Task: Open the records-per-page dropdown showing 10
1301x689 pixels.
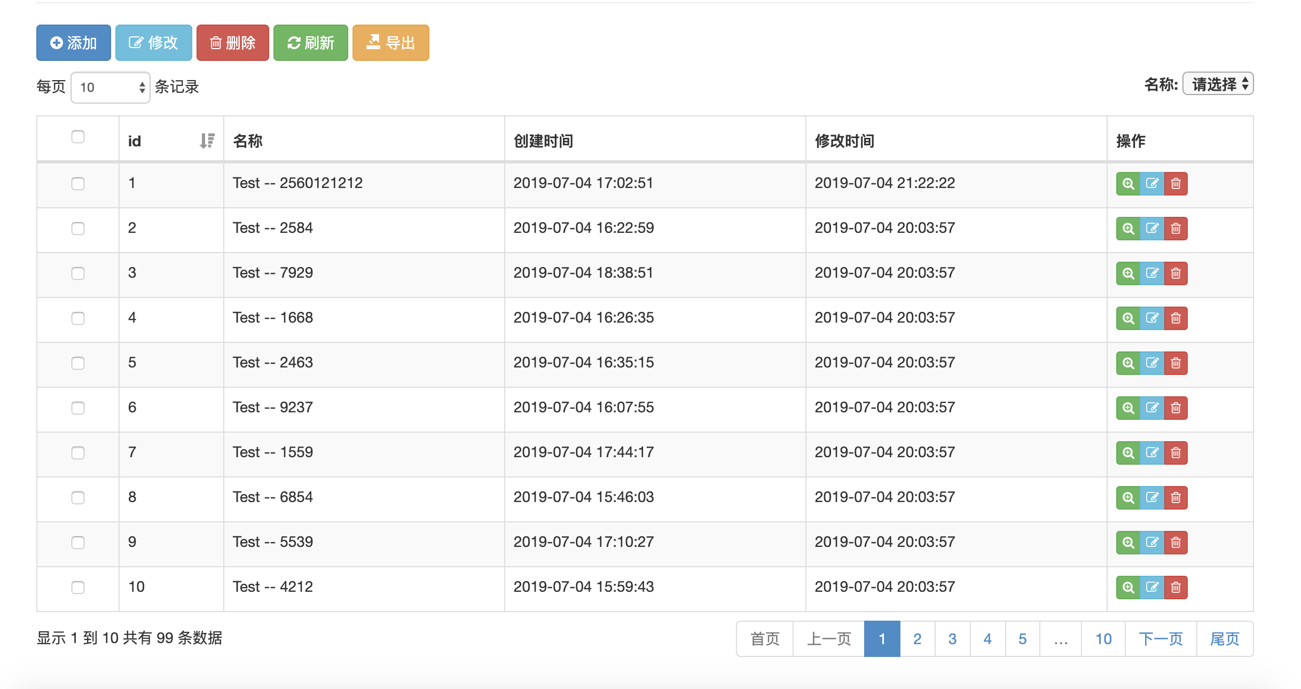Action: pyautogui.click(x=111, y=87)
